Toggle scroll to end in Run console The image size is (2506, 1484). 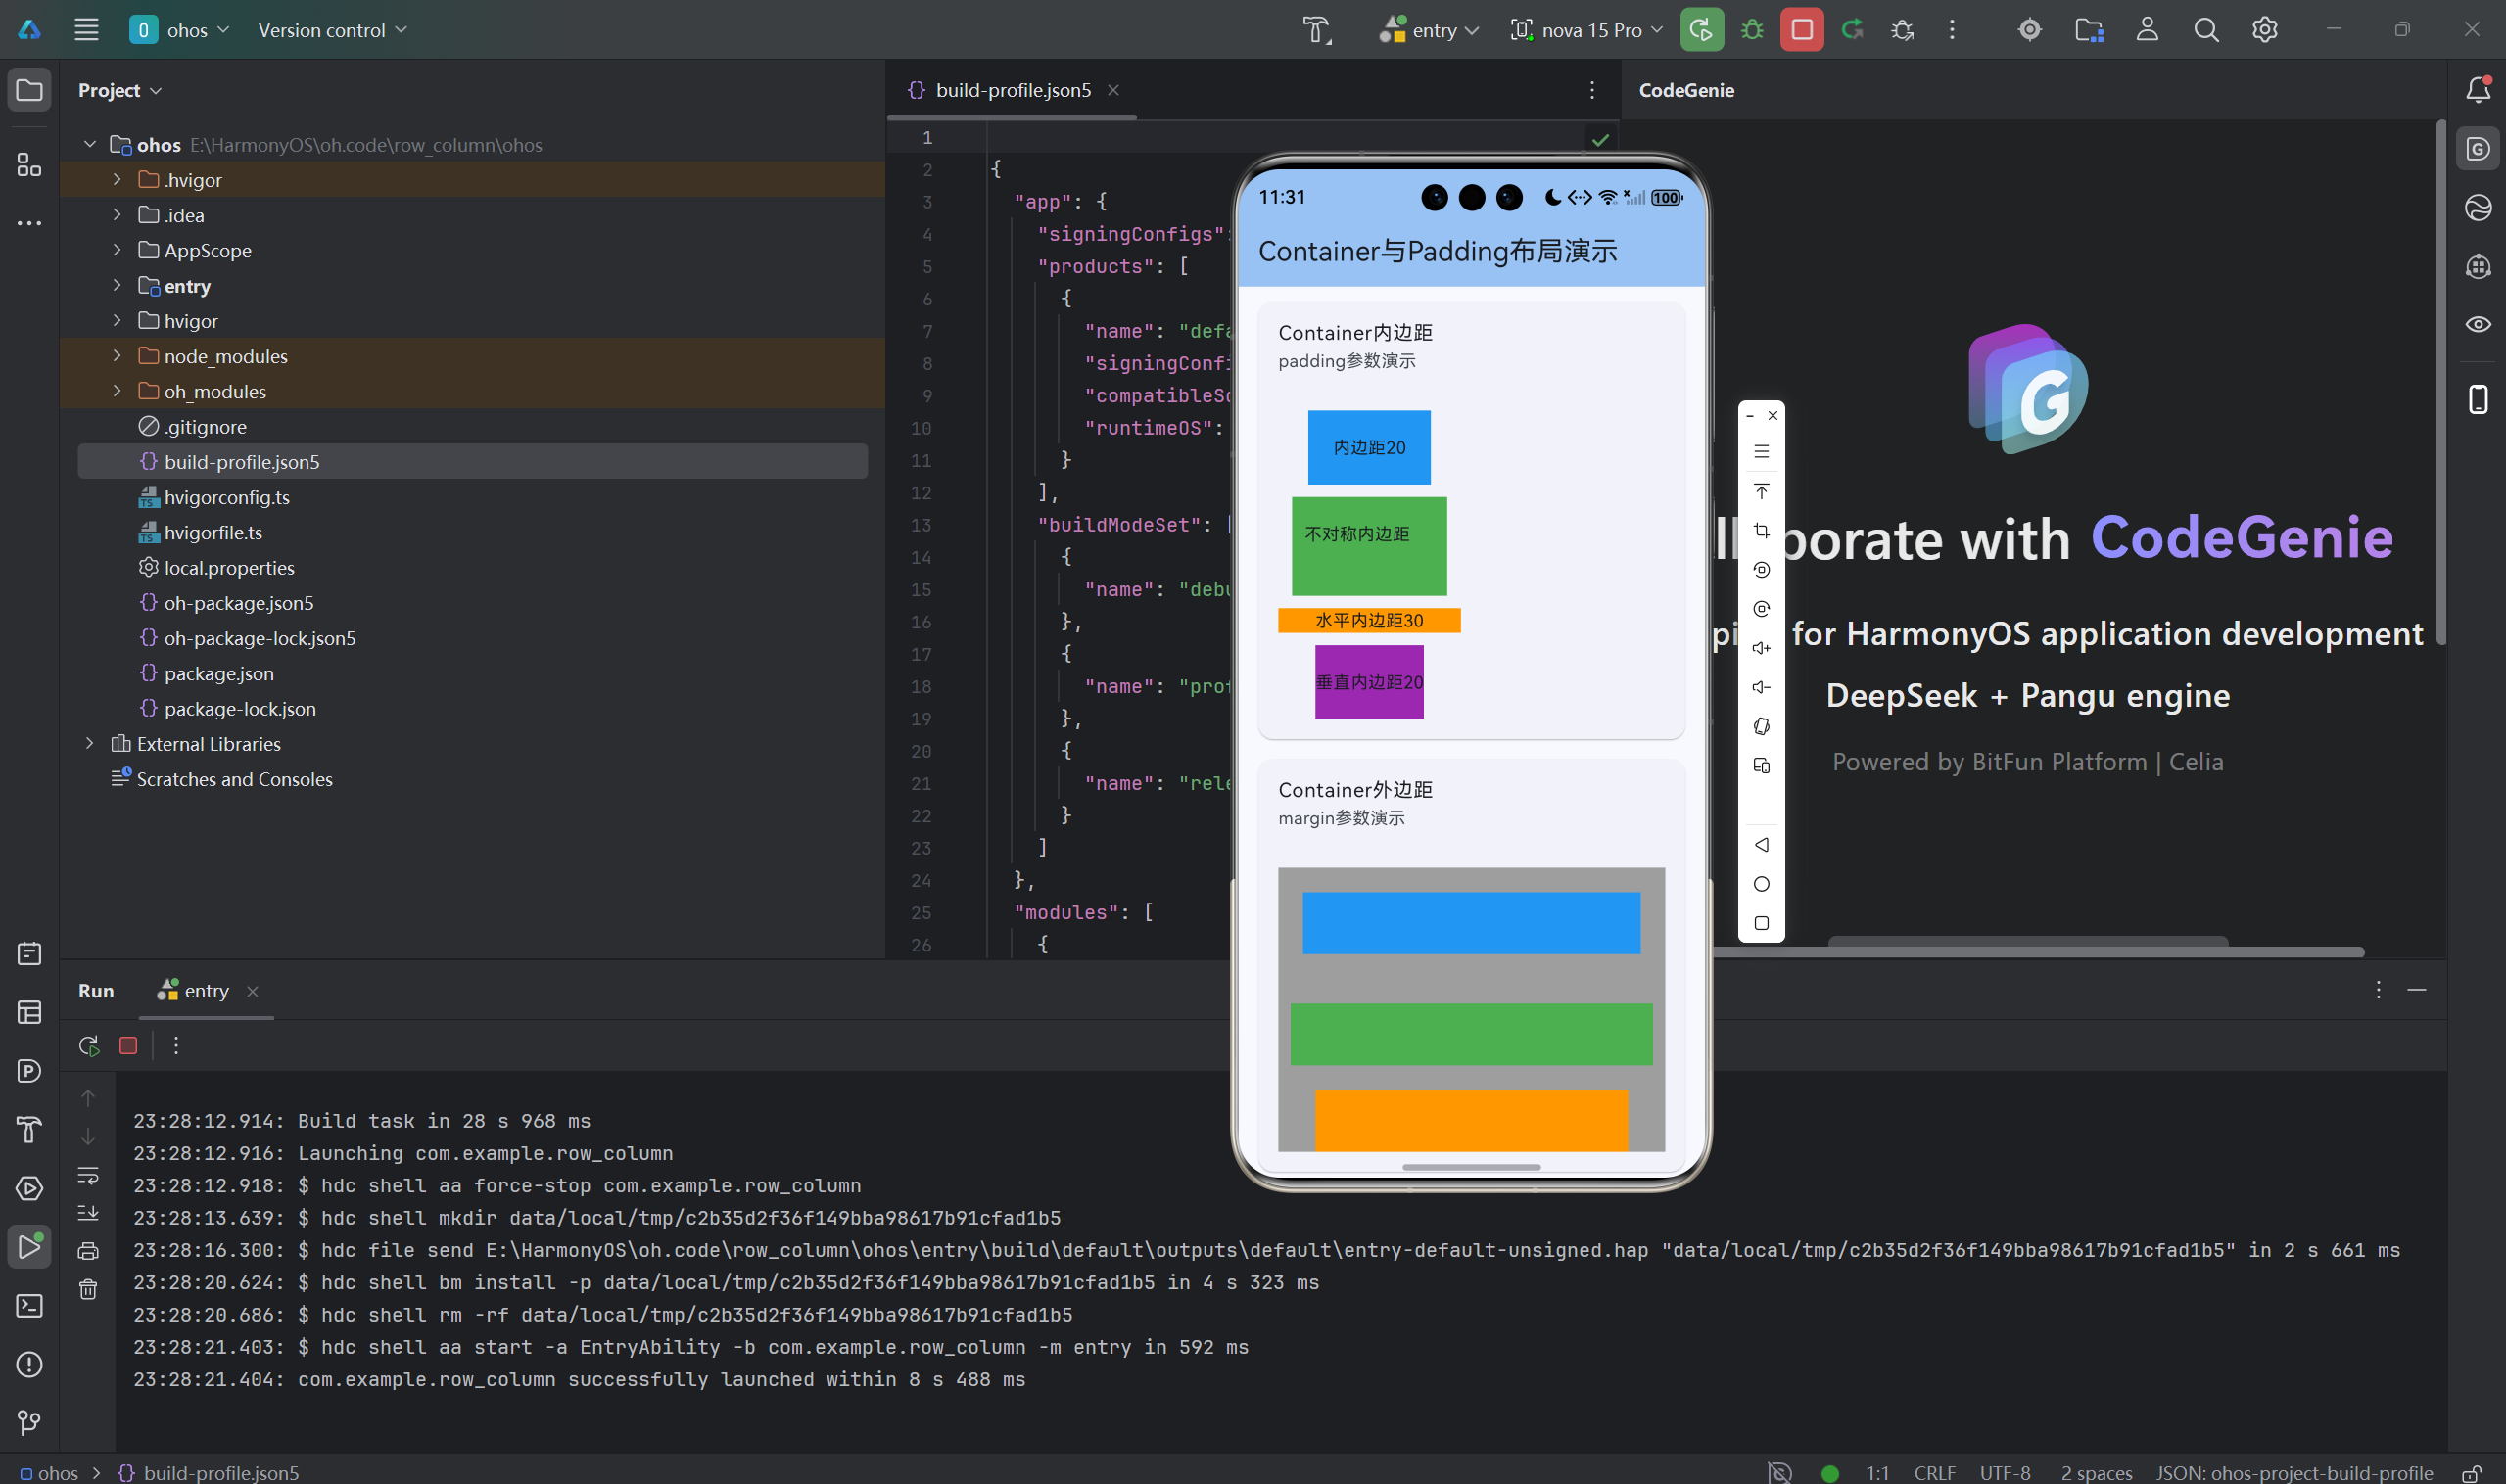coord(88,1213)
